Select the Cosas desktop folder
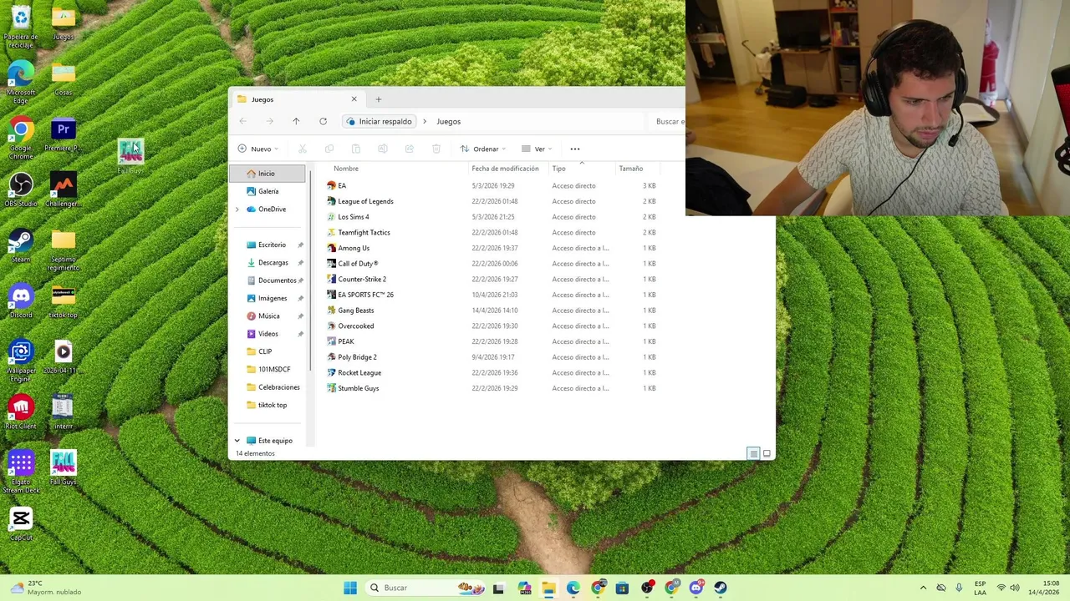Image resolution: width=1070 pixels, height=601 pixels. 63,78
